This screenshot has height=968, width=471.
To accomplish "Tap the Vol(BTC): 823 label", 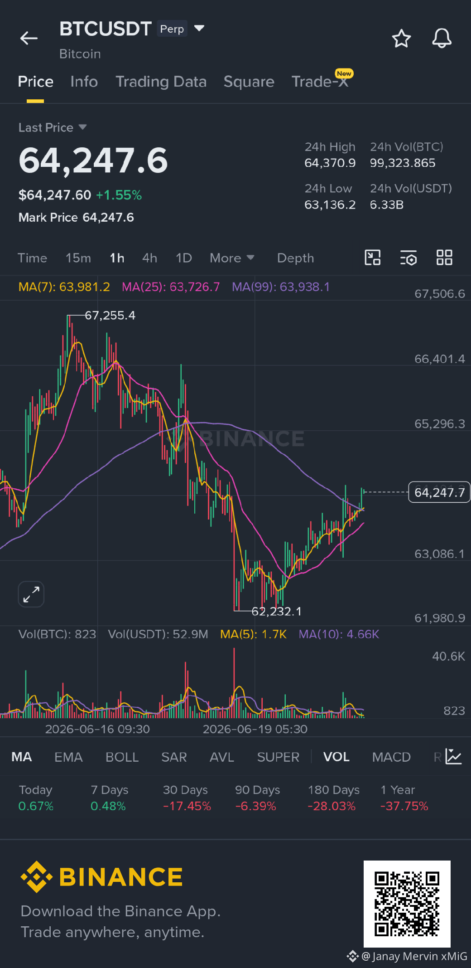I will click(x=57, y=634).
